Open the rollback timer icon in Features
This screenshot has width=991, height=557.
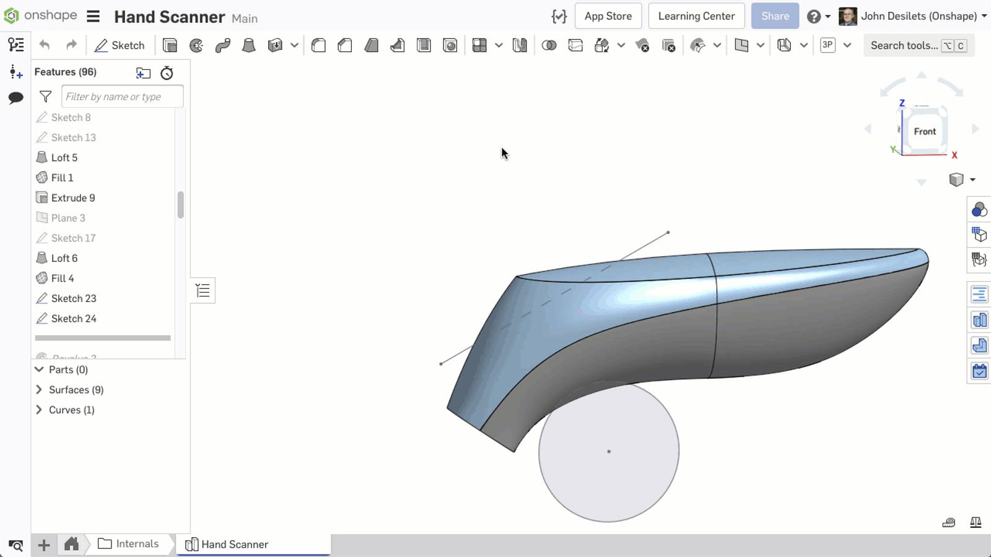coord(167,73)
